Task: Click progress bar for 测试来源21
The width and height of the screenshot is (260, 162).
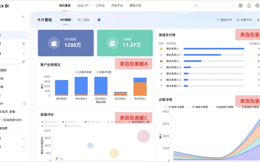Action: [214, 49]
